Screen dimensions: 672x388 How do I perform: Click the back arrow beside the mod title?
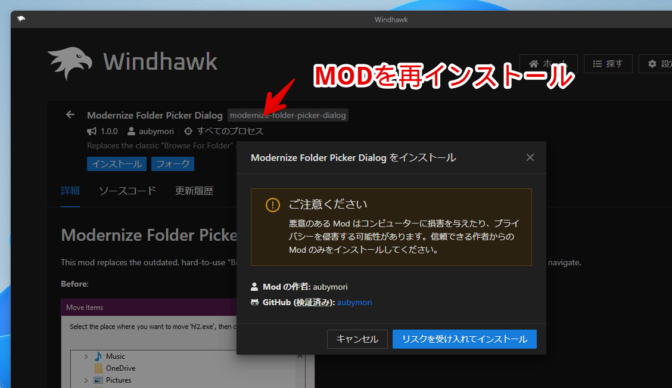pos(70,114)
